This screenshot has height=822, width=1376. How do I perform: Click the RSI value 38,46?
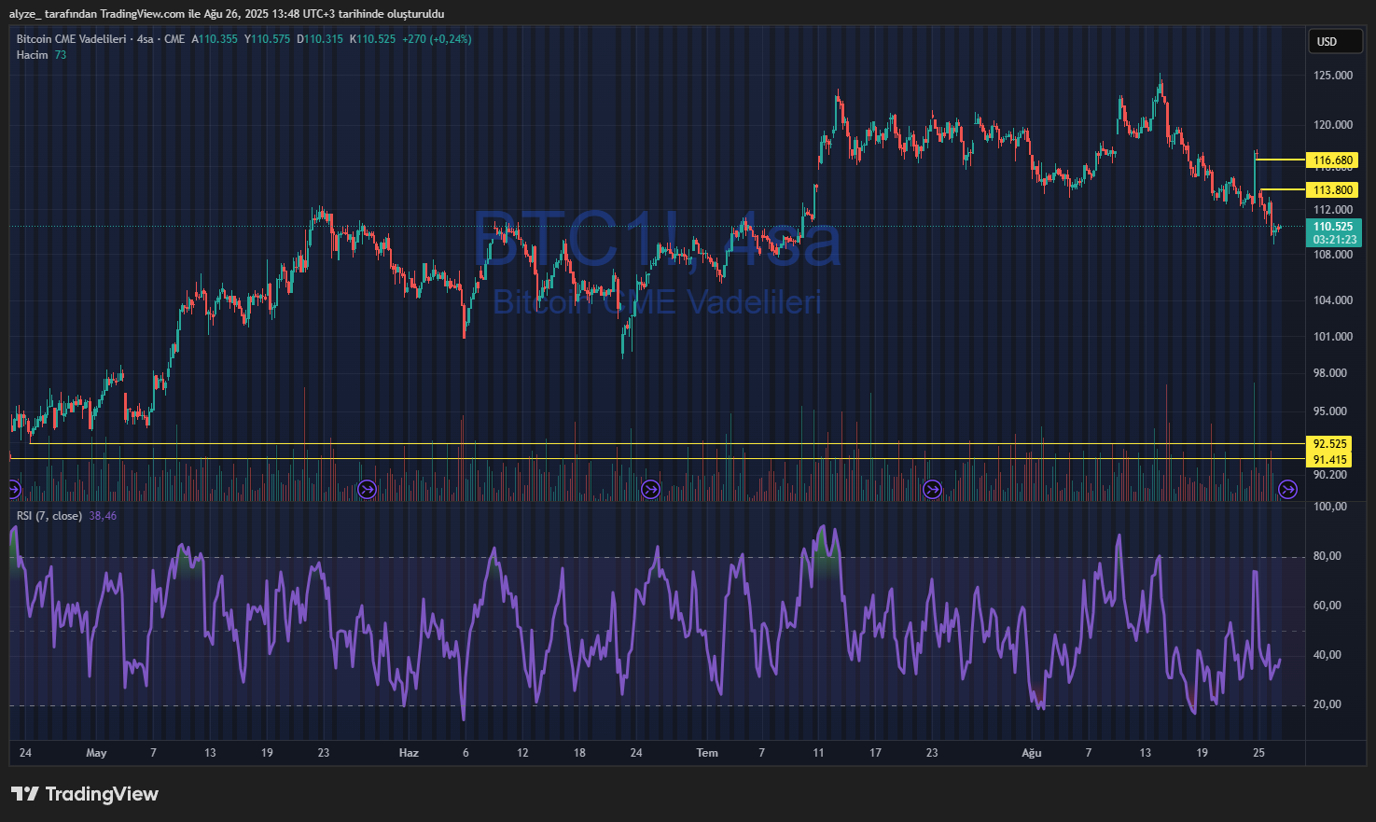pyautogui.click(x=103, y=516)
